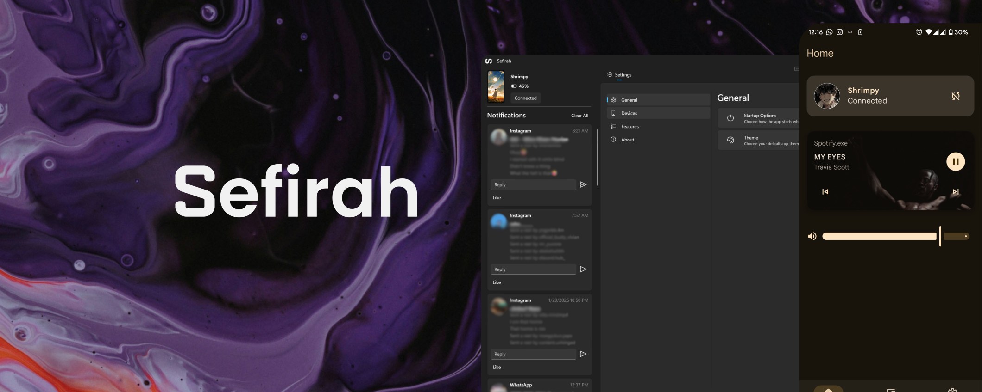Select General in the settings navigation
The height and width of the screenshot is (392, 982).
click(x=658, y=100)
